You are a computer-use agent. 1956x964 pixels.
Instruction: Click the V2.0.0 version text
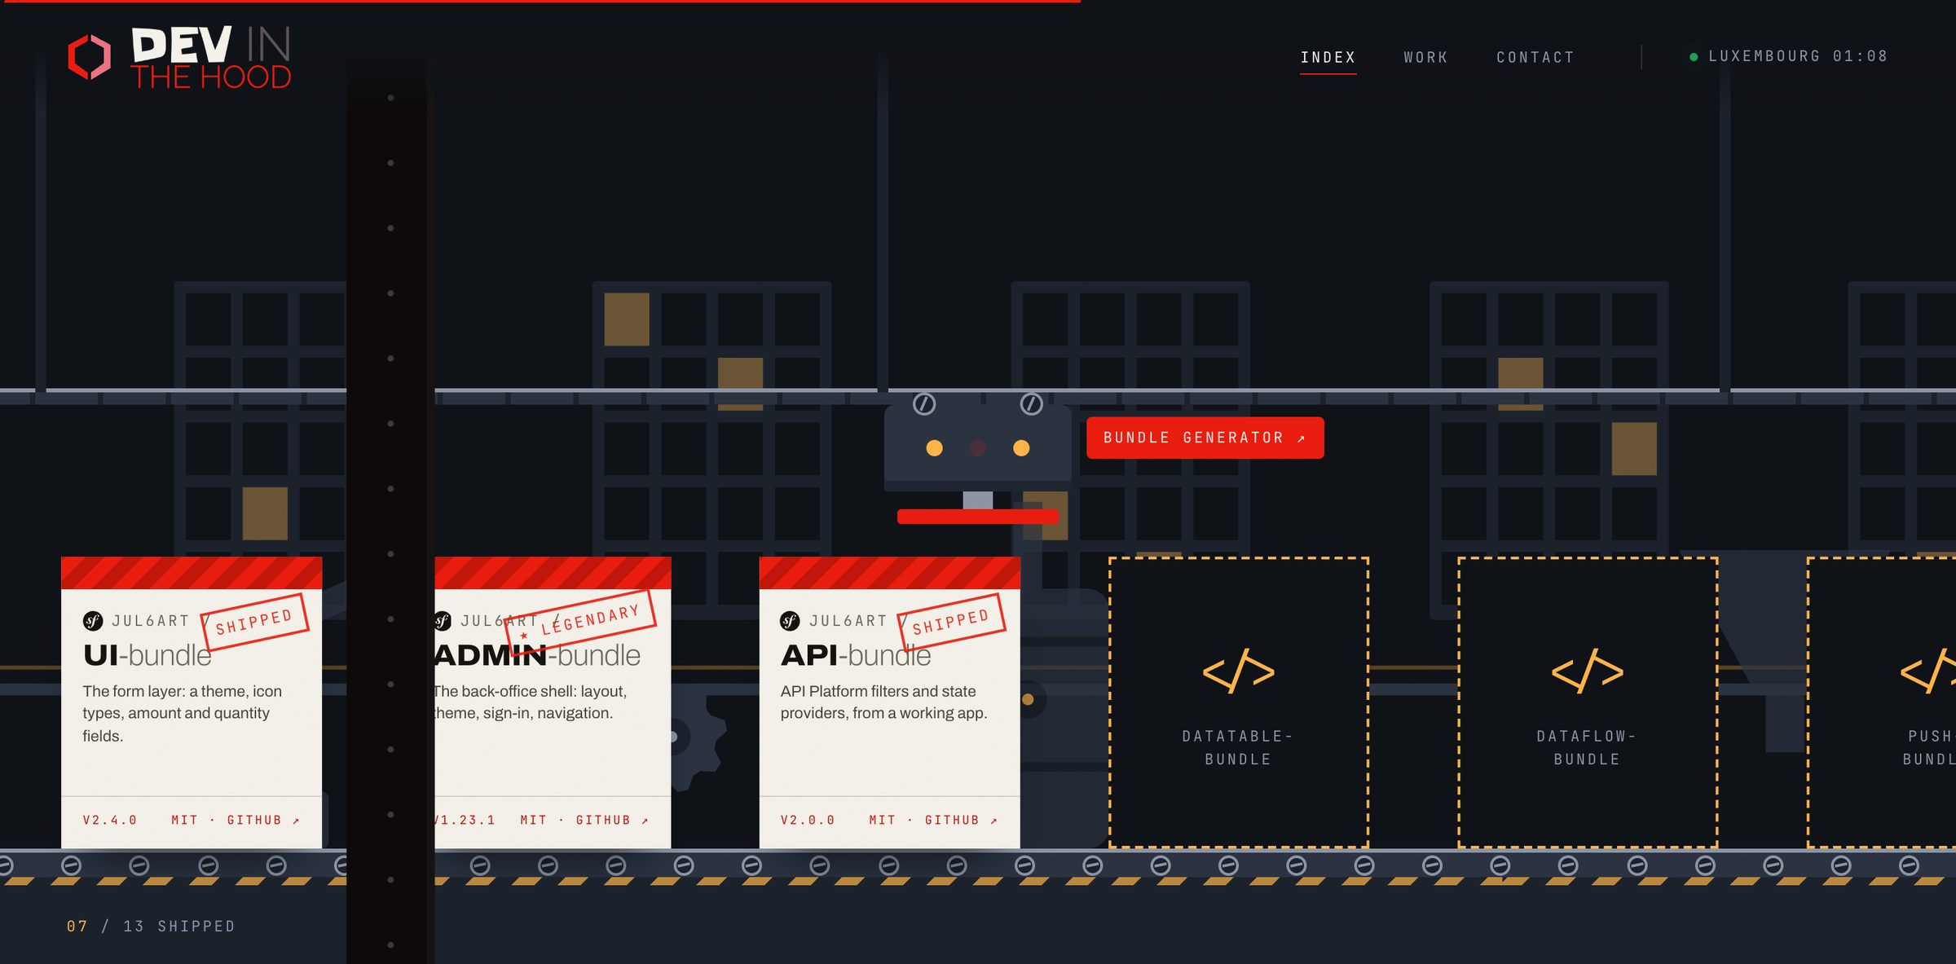808,821
